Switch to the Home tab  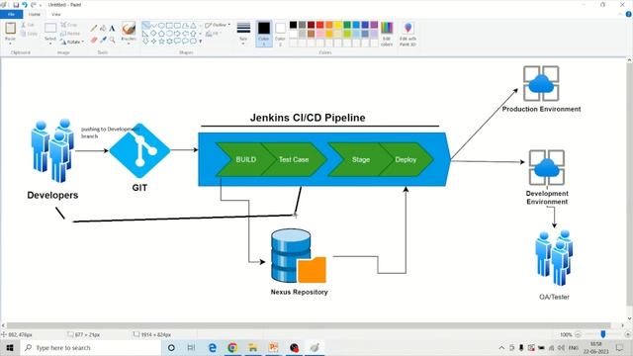click(35, 14)
